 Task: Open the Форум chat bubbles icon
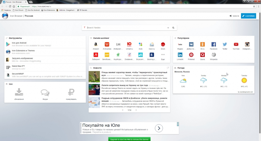45,92
